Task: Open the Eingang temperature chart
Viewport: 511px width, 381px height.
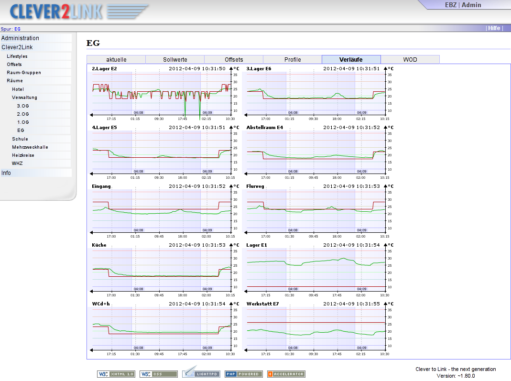Action: click(x=165, y=211)
